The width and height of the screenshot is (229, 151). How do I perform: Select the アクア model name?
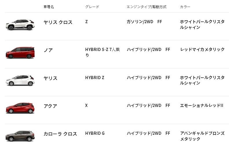coord(50,106)
